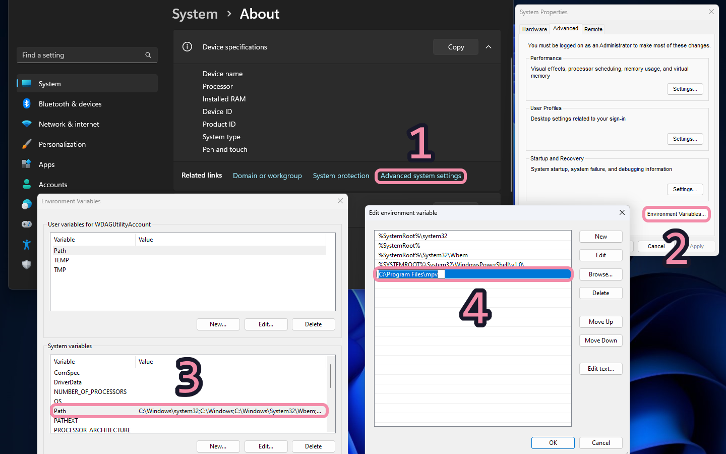The width and height of the screenshot is (726, 454).
Task: Open Performance Settings button
Action: [x=685, y=89]
